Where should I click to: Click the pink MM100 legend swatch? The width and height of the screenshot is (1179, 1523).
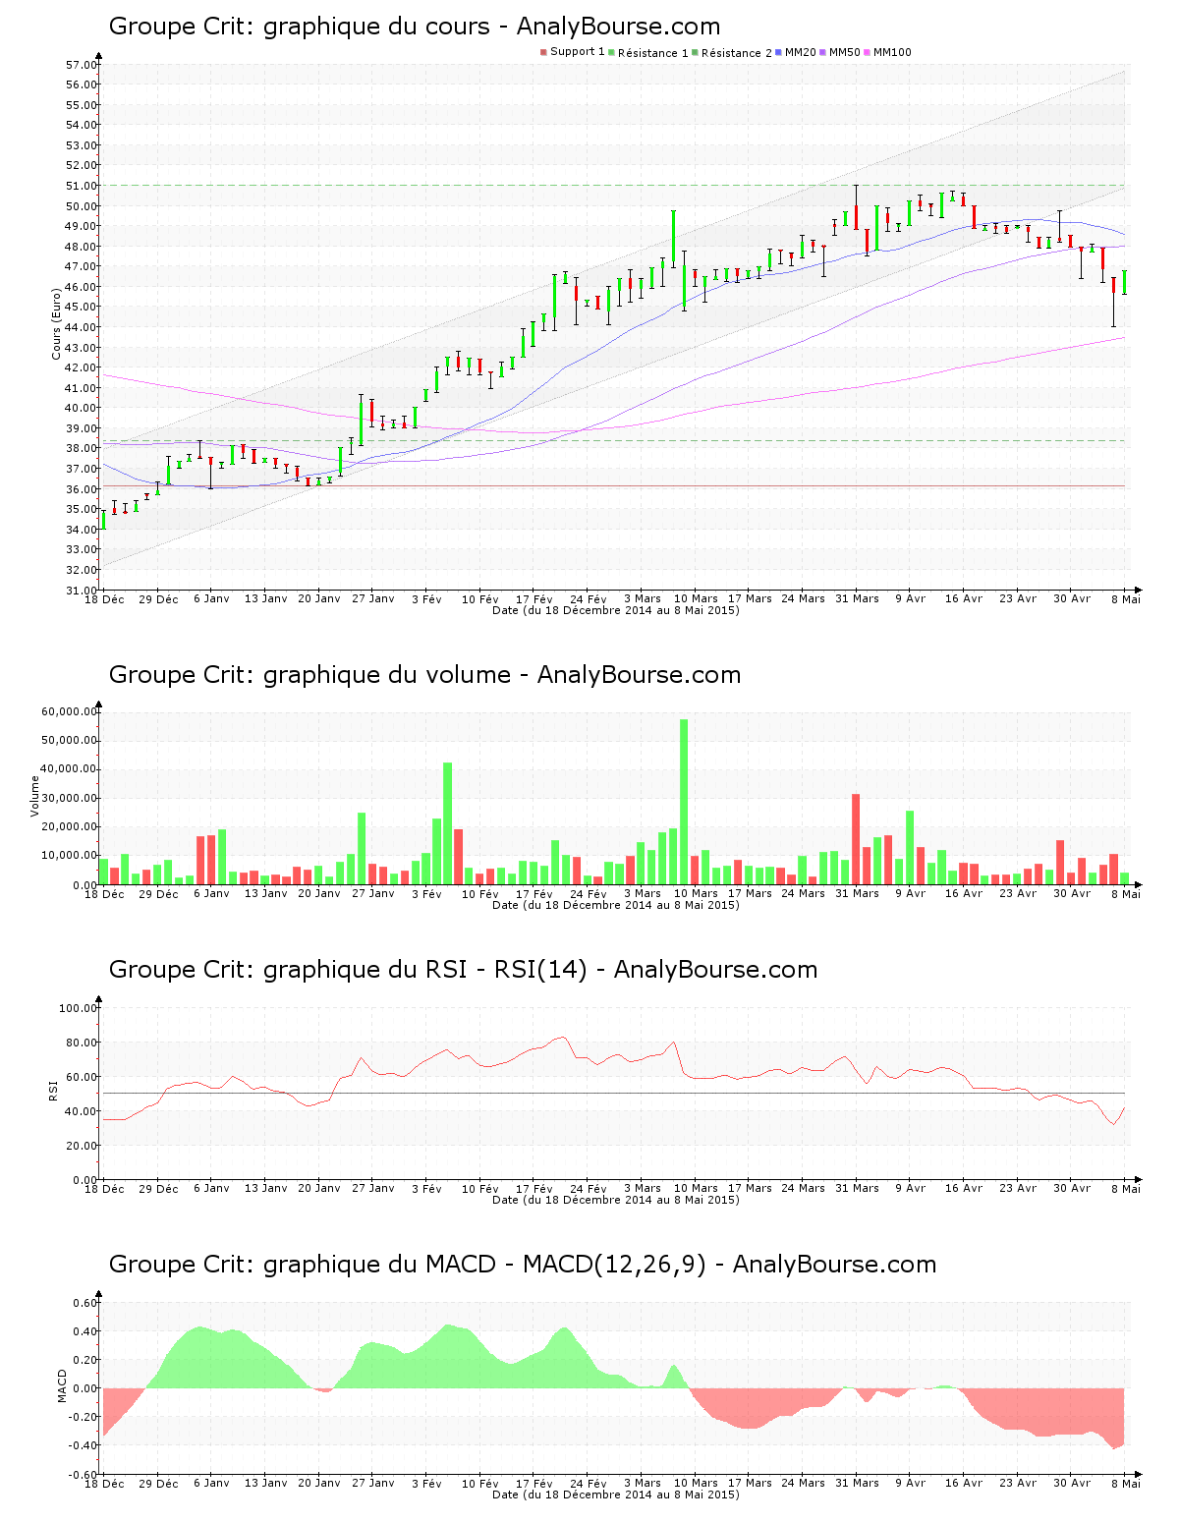tap(867, 52)
